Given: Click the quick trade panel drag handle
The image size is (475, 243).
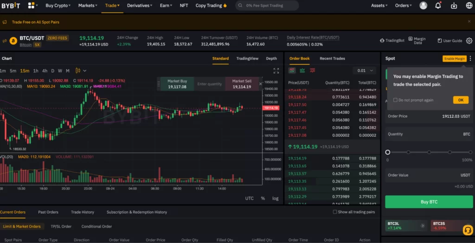Looking at the screenshot, I should tap(158, 83).
